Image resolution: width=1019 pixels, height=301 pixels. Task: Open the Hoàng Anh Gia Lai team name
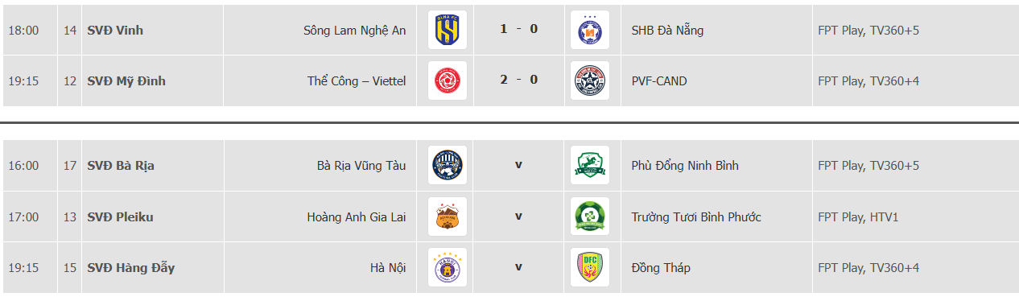357,217
